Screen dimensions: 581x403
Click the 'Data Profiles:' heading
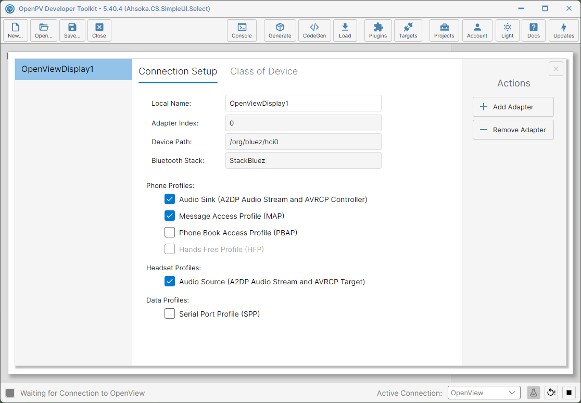coord(168,300)
